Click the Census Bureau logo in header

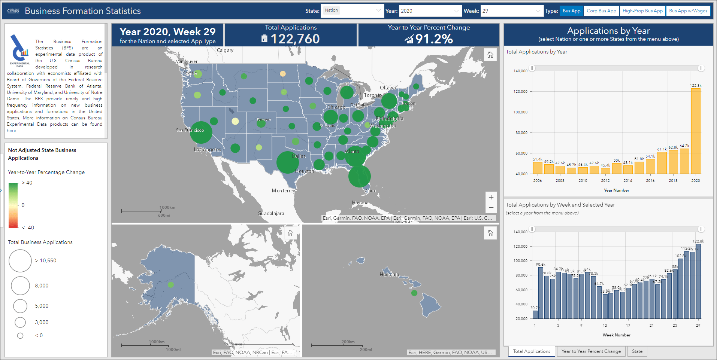pos(12,10)
